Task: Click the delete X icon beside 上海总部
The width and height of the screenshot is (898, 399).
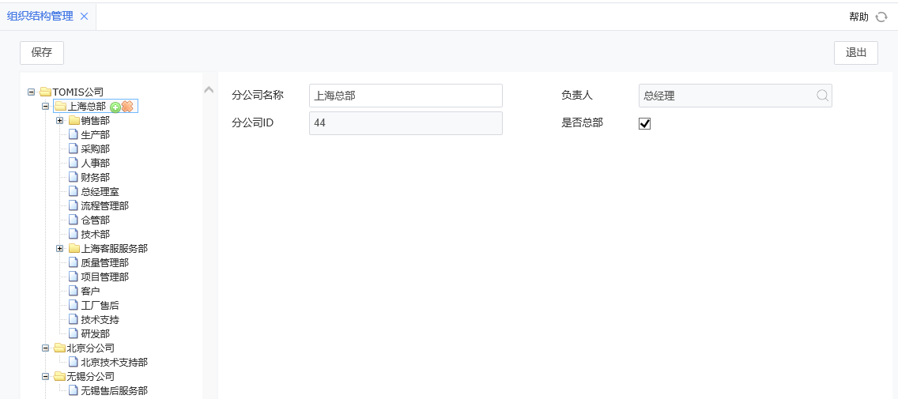Action: (126, 106)
